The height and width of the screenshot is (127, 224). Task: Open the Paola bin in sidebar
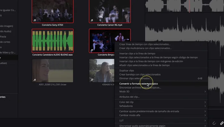[x=3, y=36]
